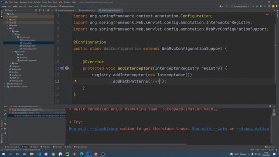Open the Event Log in status bar

pos(269,147)
